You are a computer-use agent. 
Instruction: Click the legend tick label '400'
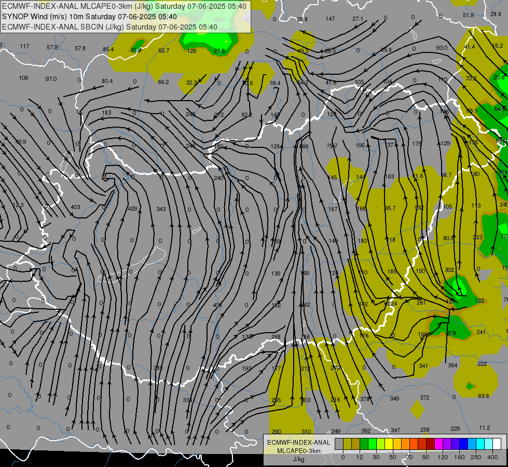(492, 457)
